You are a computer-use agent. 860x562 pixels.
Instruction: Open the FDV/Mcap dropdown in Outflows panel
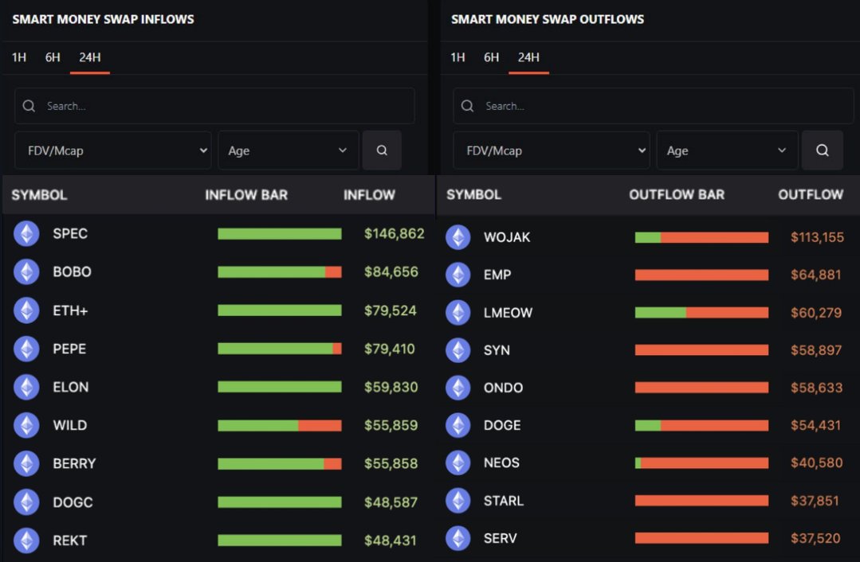pyautogui.click(x=552, y=150)
